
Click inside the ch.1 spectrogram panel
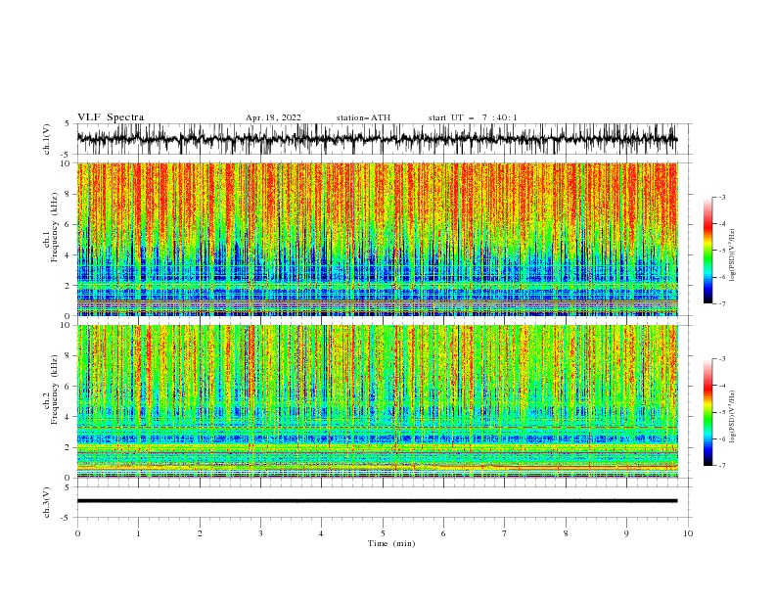(x=377, y=239)
